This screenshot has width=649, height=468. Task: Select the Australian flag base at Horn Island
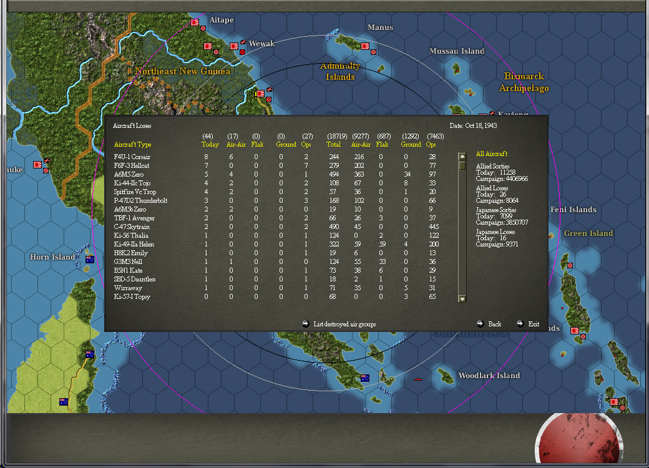tap(90, 260)
